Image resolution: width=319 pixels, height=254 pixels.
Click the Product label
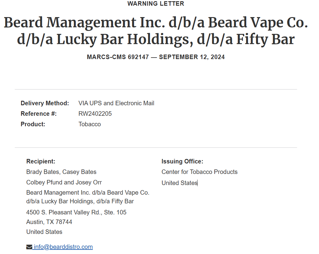(x=33, y=124)
